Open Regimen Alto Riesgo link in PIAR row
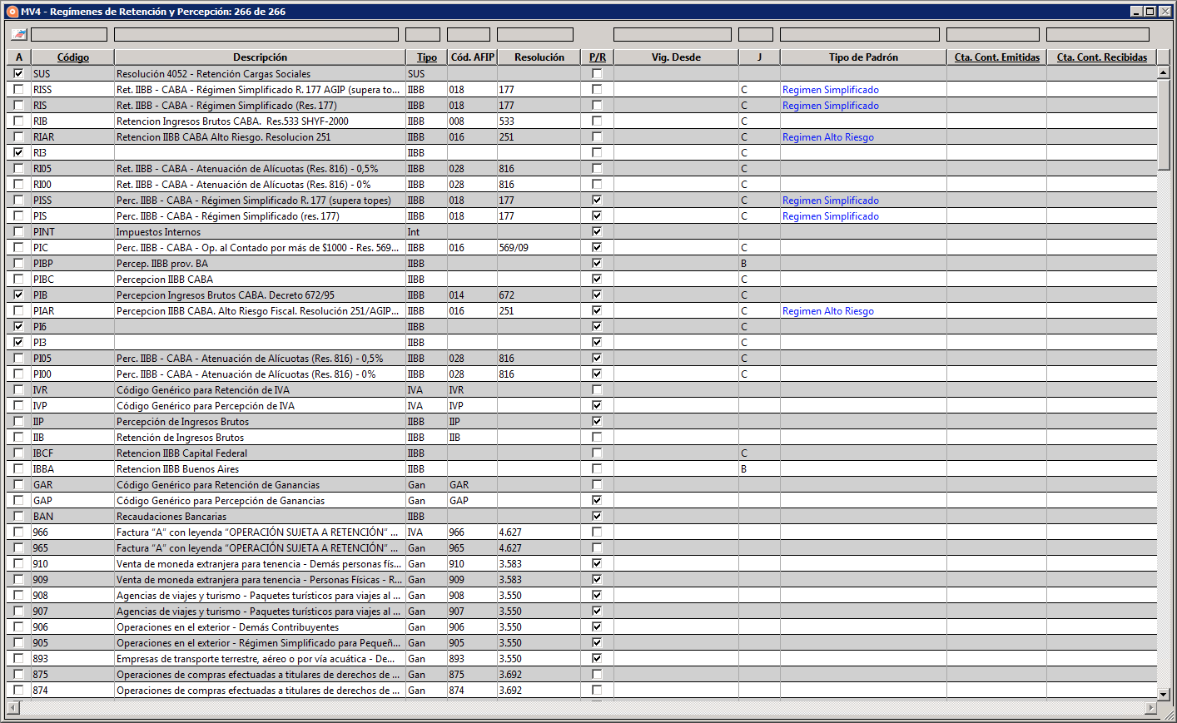The width and height of the screenshot is (1177, 723). [x=827, y=311]
